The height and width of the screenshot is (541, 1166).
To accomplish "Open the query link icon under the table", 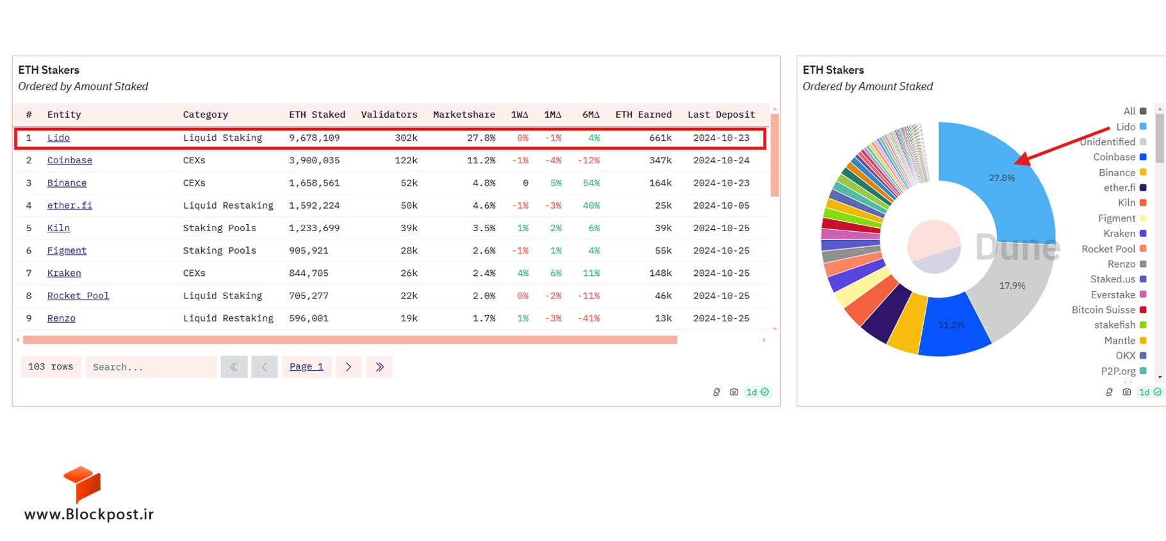I will (716, 392).
